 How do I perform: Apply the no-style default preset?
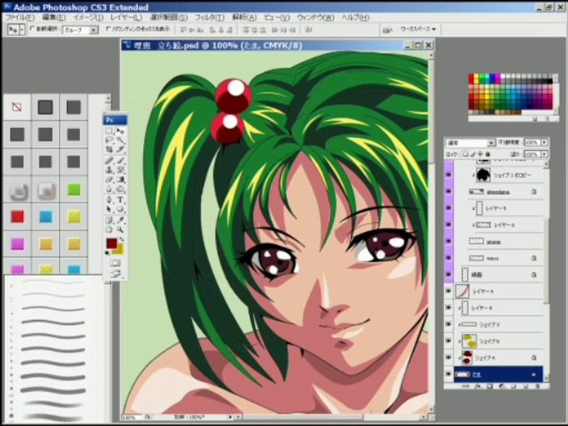17,107
